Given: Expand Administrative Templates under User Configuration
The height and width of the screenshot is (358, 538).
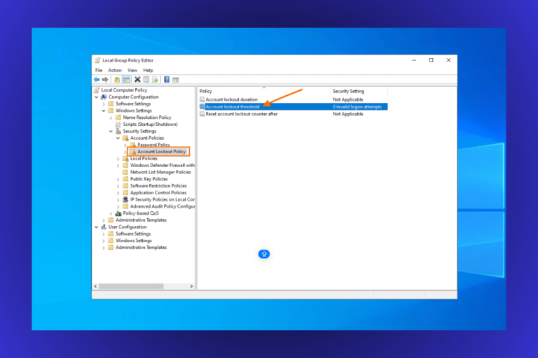Looking at the screenshot, I should click(x=104, y=248).
